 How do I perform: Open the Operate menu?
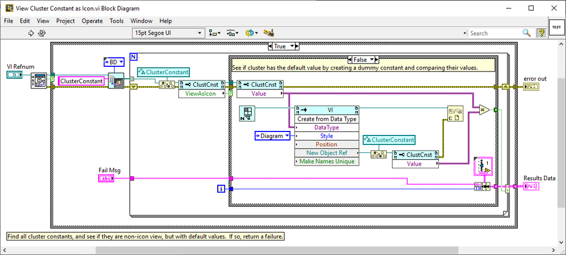[x=92, y=21]
